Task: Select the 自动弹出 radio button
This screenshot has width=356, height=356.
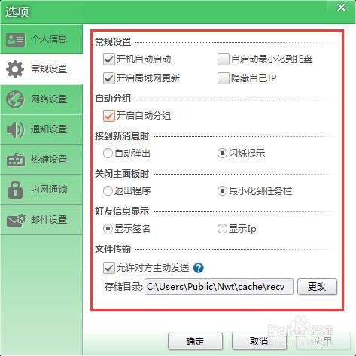Action: coord(108,153)
